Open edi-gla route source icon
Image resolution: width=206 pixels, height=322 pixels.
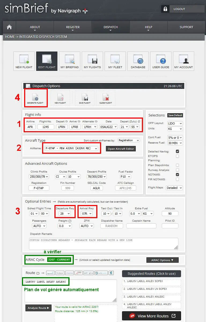88,273
